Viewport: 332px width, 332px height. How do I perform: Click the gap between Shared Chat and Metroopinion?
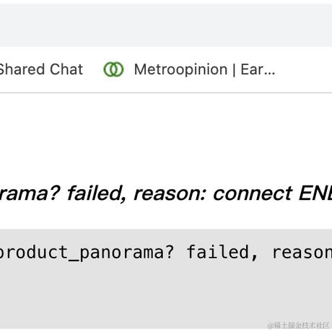click(93, 70)
